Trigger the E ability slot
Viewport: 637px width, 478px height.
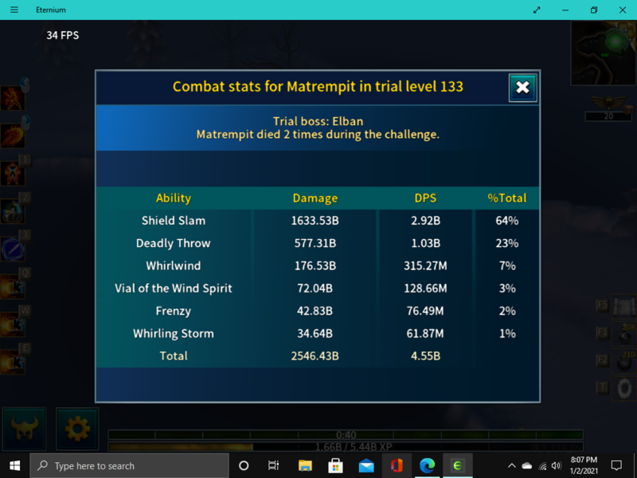click(x=13, y=361)
